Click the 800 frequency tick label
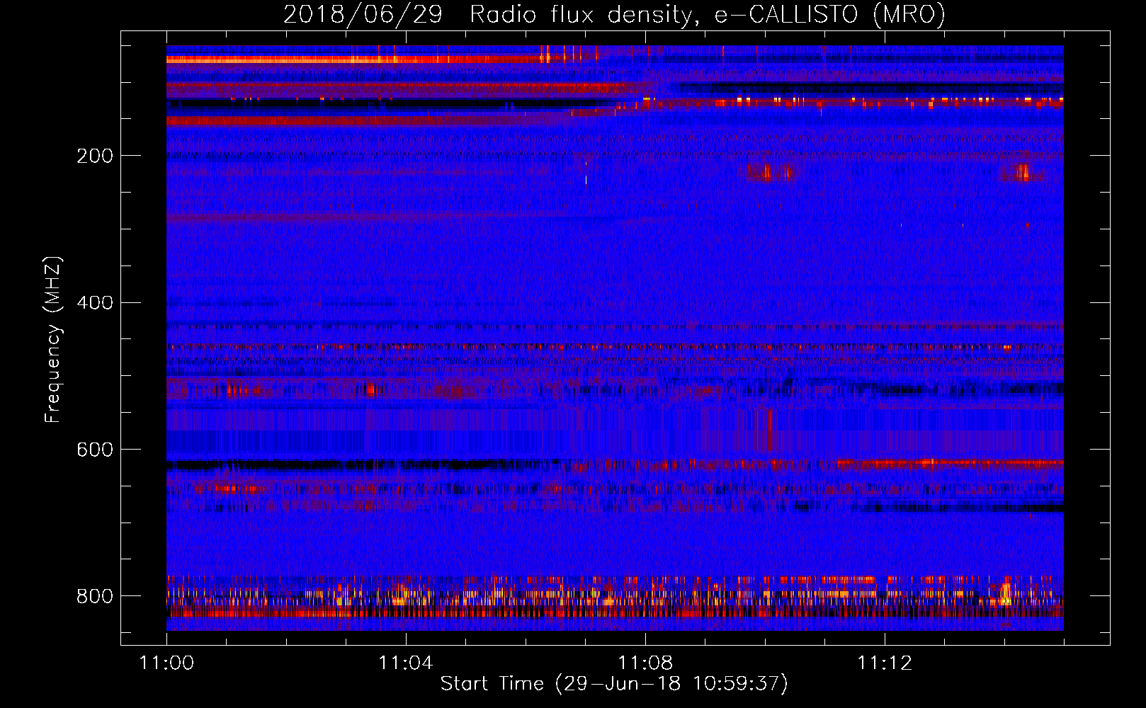Viewport: 1146px width, 708px height. tap(95, 596)
